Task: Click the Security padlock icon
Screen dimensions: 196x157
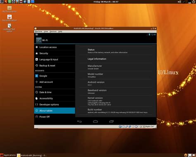Action: 37,53
